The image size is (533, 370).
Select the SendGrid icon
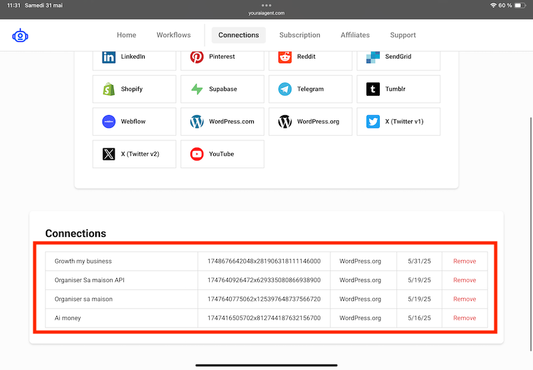point(373,57)
